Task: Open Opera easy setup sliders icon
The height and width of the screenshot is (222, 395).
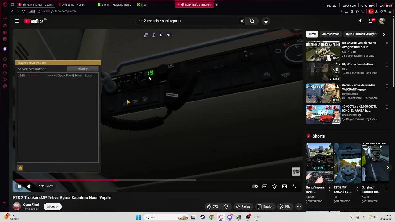Action: 391,11
